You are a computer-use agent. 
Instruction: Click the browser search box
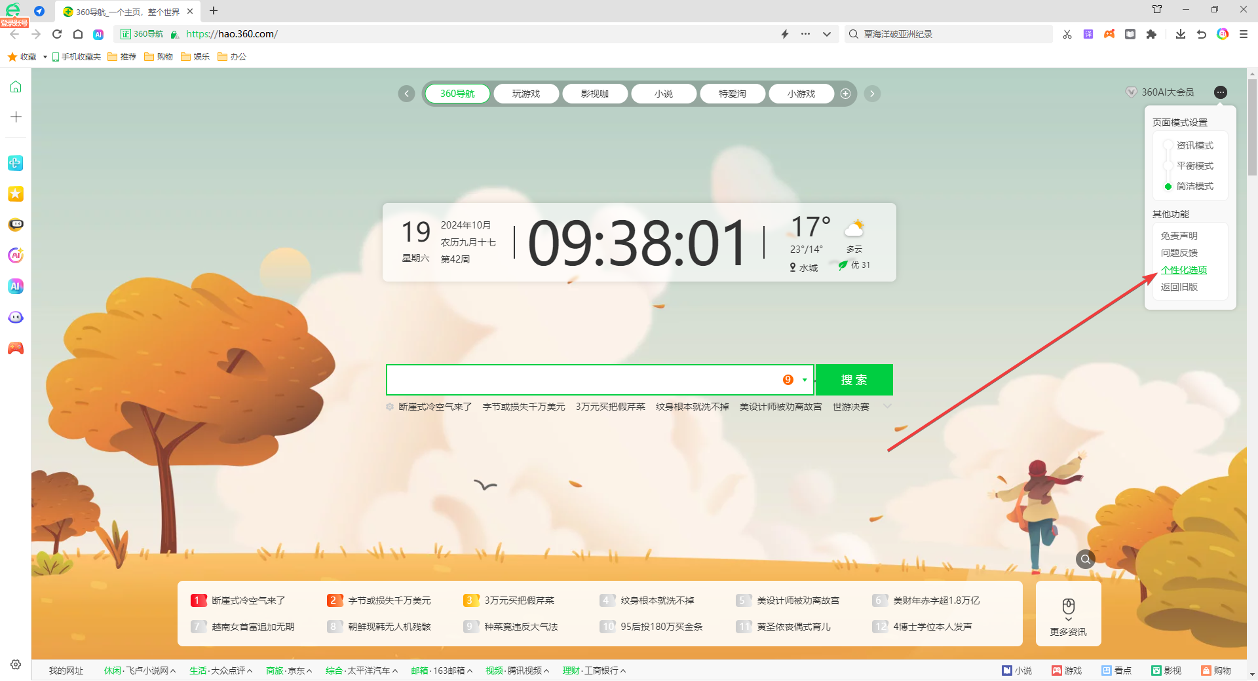point(950,34)
